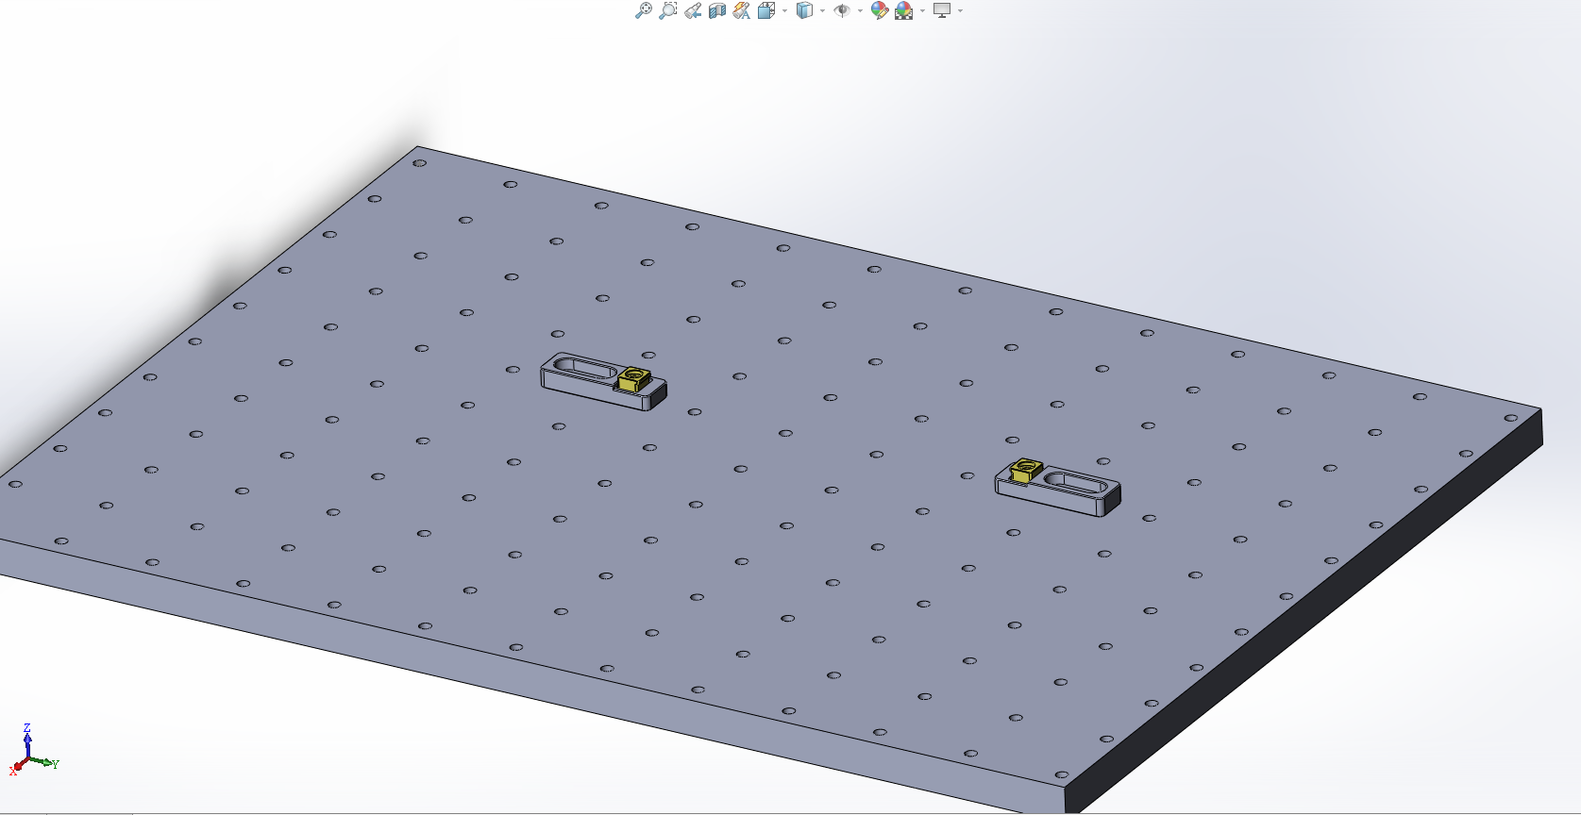Click the Display Style icon
1581x815 pixels.
click(804, 10)
